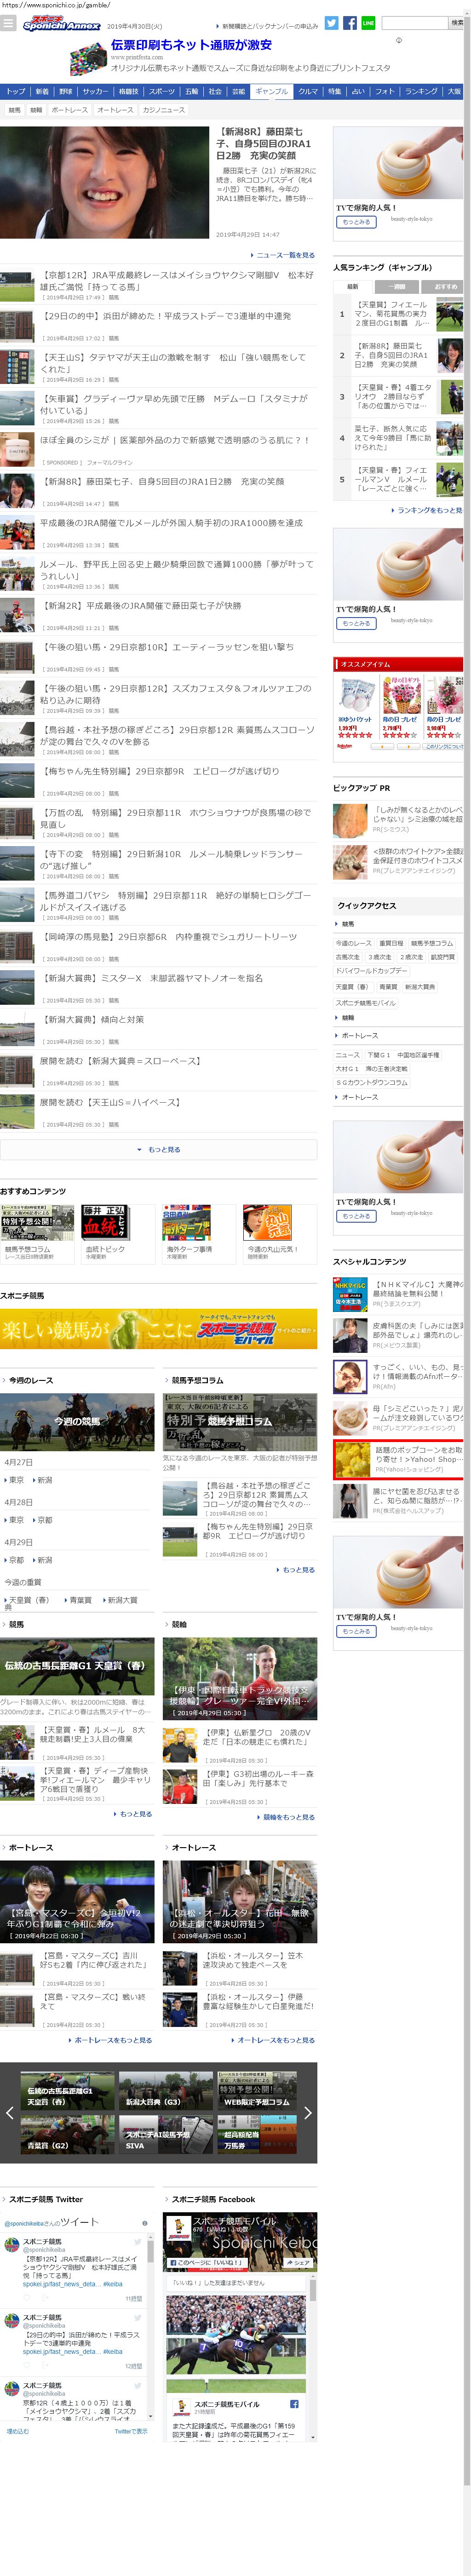Select the ギャンブル navigation tab
Image resolution: width=471 pixels, height=2576 pixels.
point(271,91)
